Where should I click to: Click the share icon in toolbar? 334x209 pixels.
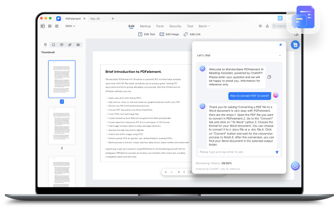[x=267, y=26]
